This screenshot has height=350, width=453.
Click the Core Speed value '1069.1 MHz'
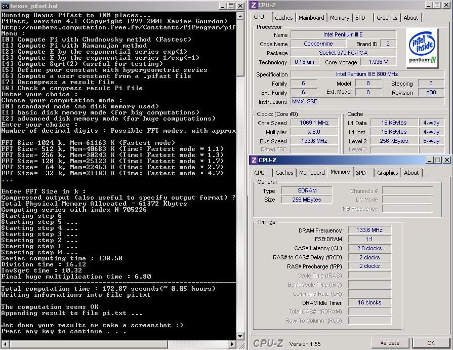(x=314, y=123)
